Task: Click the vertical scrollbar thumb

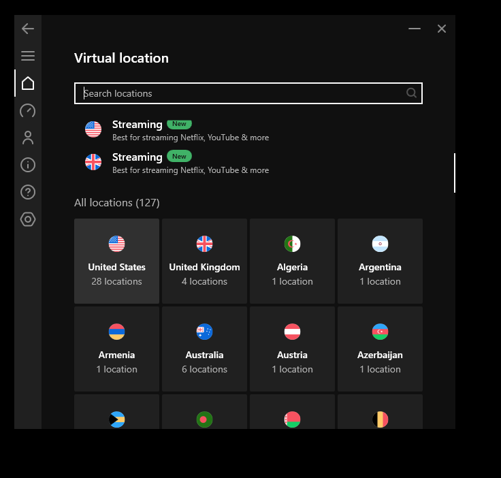Action: coord(454,173)
